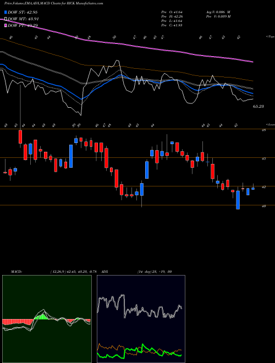Click the 45 price axis label
The image size is (275, 363).
[x=263, y=159]
